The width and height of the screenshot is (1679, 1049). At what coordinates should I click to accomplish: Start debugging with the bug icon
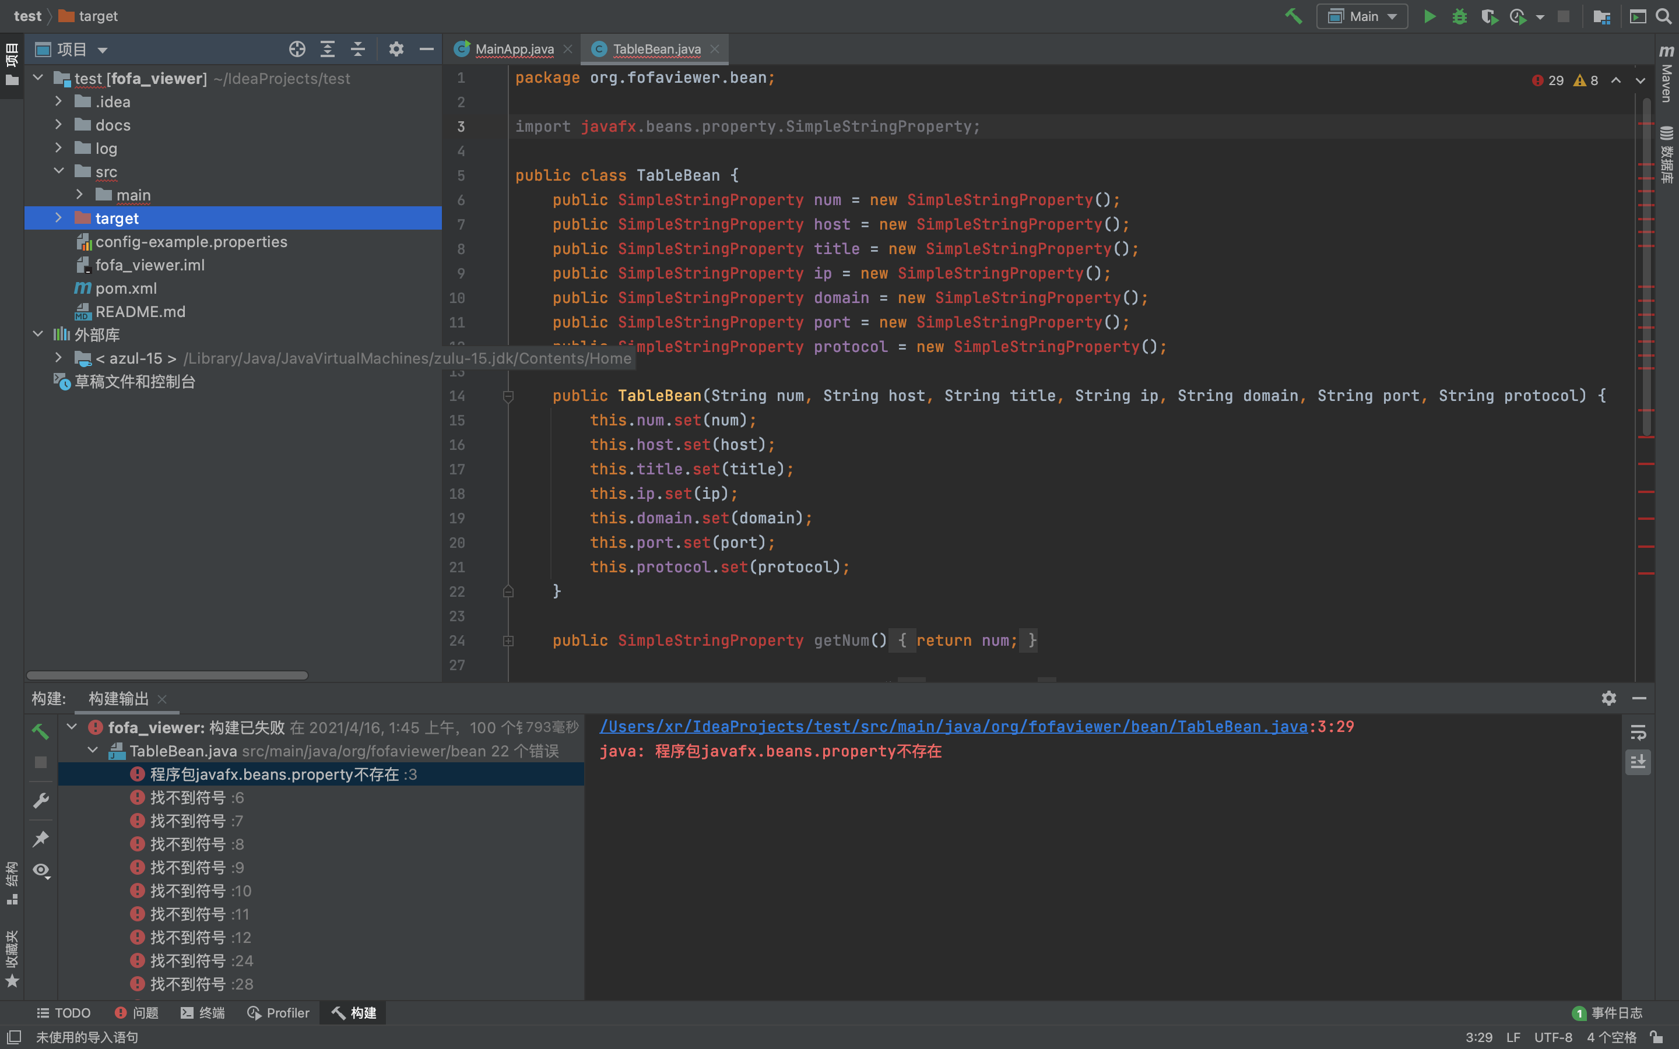pyautogui.click(x=1459, y=16)
